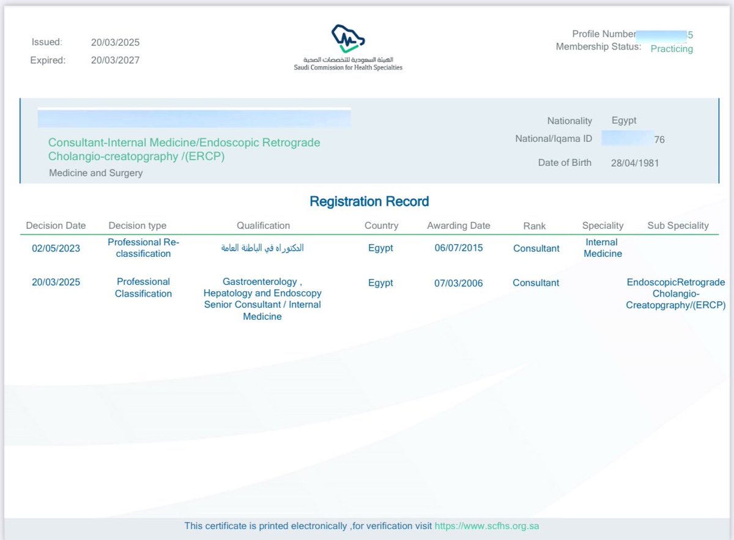
Task: Click the Awarding Date column header
Action: (459, 226)
